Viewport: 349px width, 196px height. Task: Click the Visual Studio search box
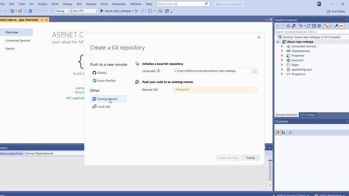click(183, 4)
